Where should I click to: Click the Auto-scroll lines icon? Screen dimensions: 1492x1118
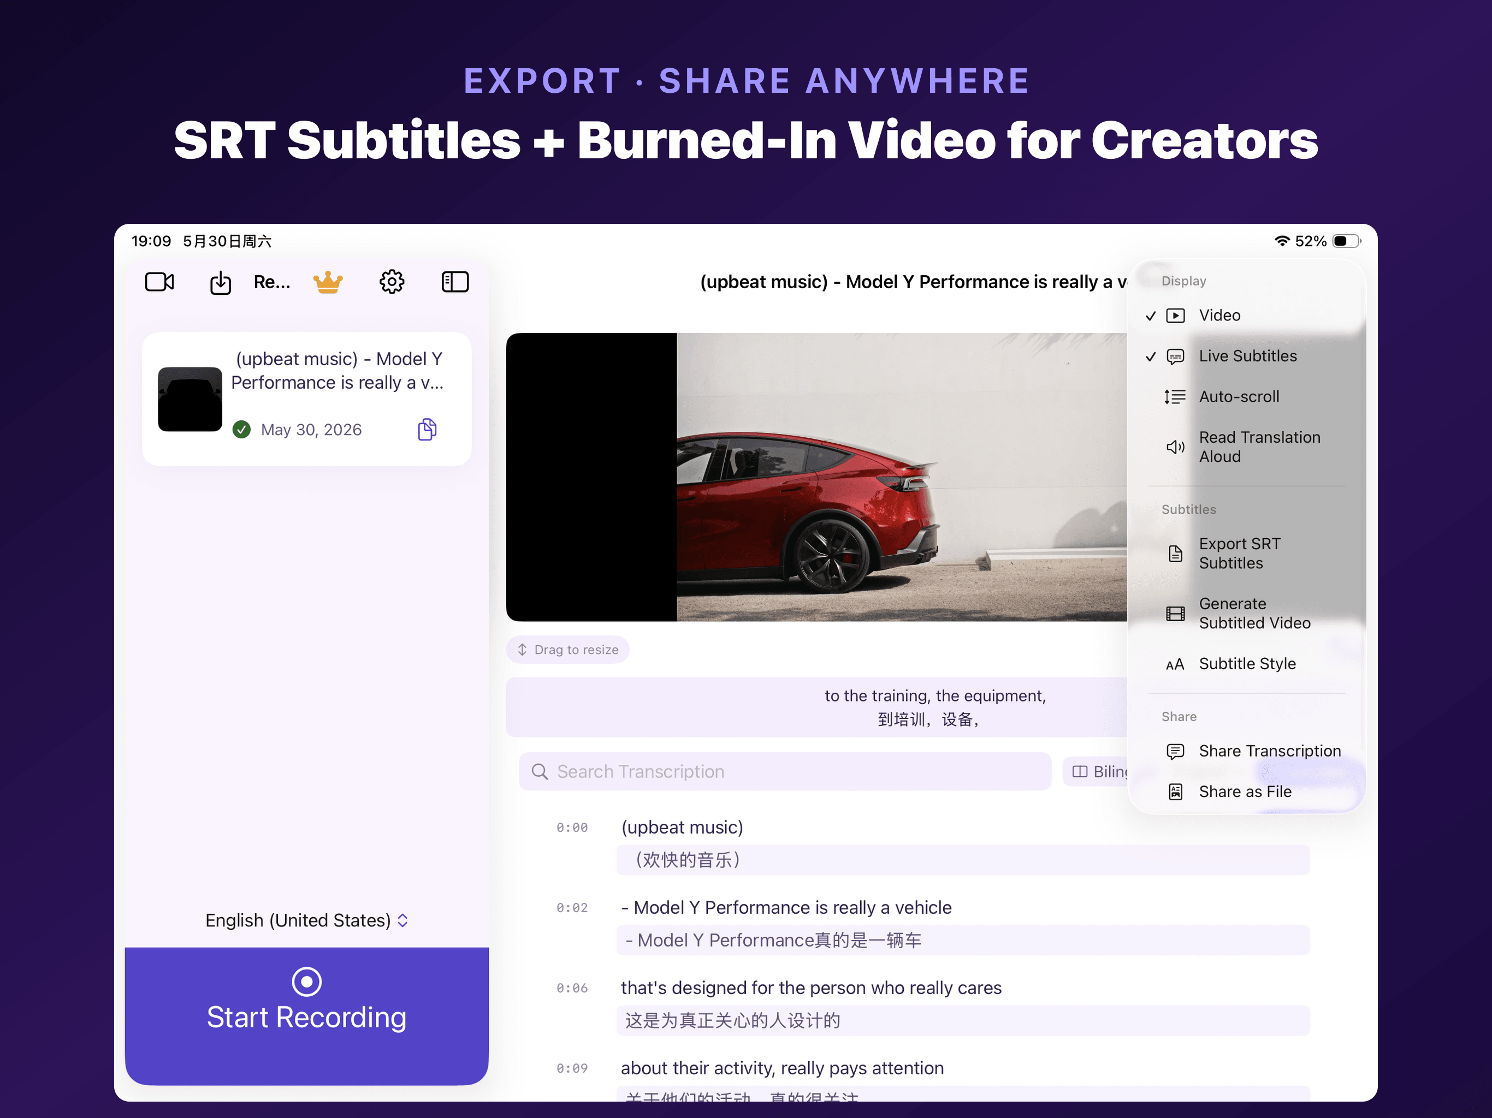click(x=1175, y=396)
